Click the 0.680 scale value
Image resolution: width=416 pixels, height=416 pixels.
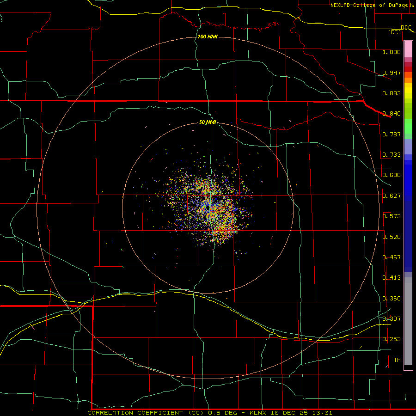pyautogui.click(x=392, y=175)
